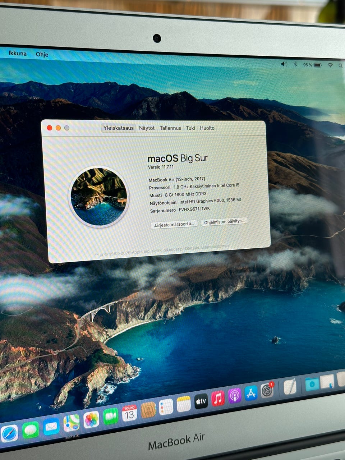Screen dimensions: 345x460
Task: Select the Prosessori 1,8 GHz line
Action: (194, 187)
